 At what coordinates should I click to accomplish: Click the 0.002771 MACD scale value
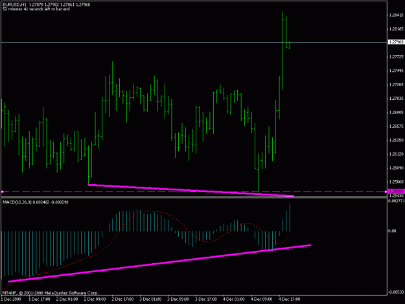[x=397, y=201]
